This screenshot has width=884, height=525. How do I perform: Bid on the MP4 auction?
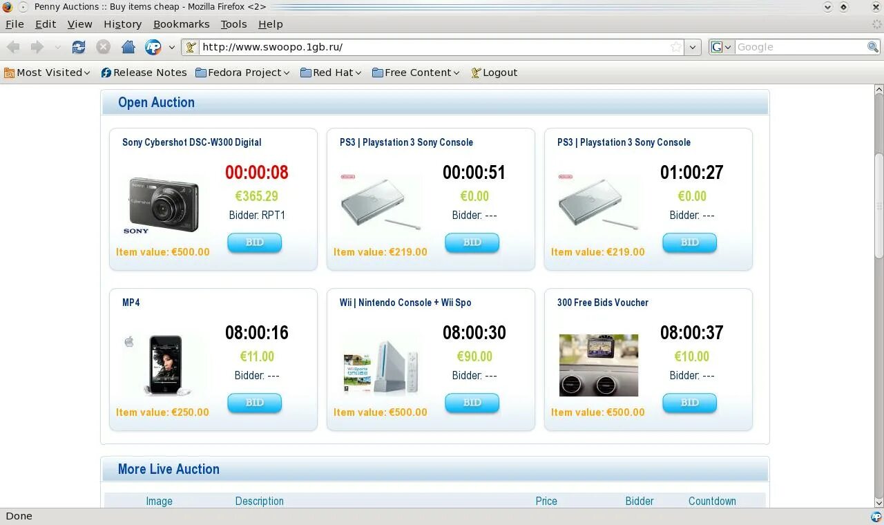(x=254, y=403)
